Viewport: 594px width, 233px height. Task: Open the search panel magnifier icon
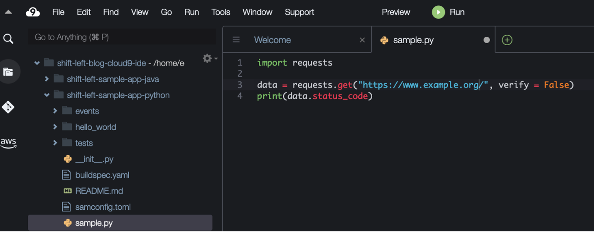[8, 39]
